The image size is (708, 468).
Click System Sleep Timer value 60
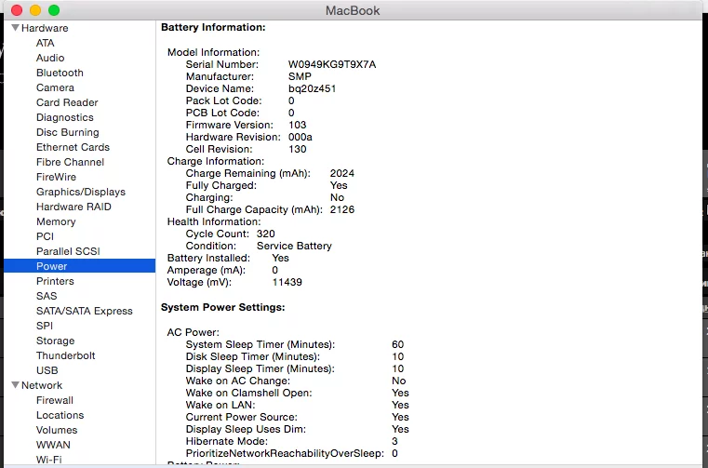point(398,344)
